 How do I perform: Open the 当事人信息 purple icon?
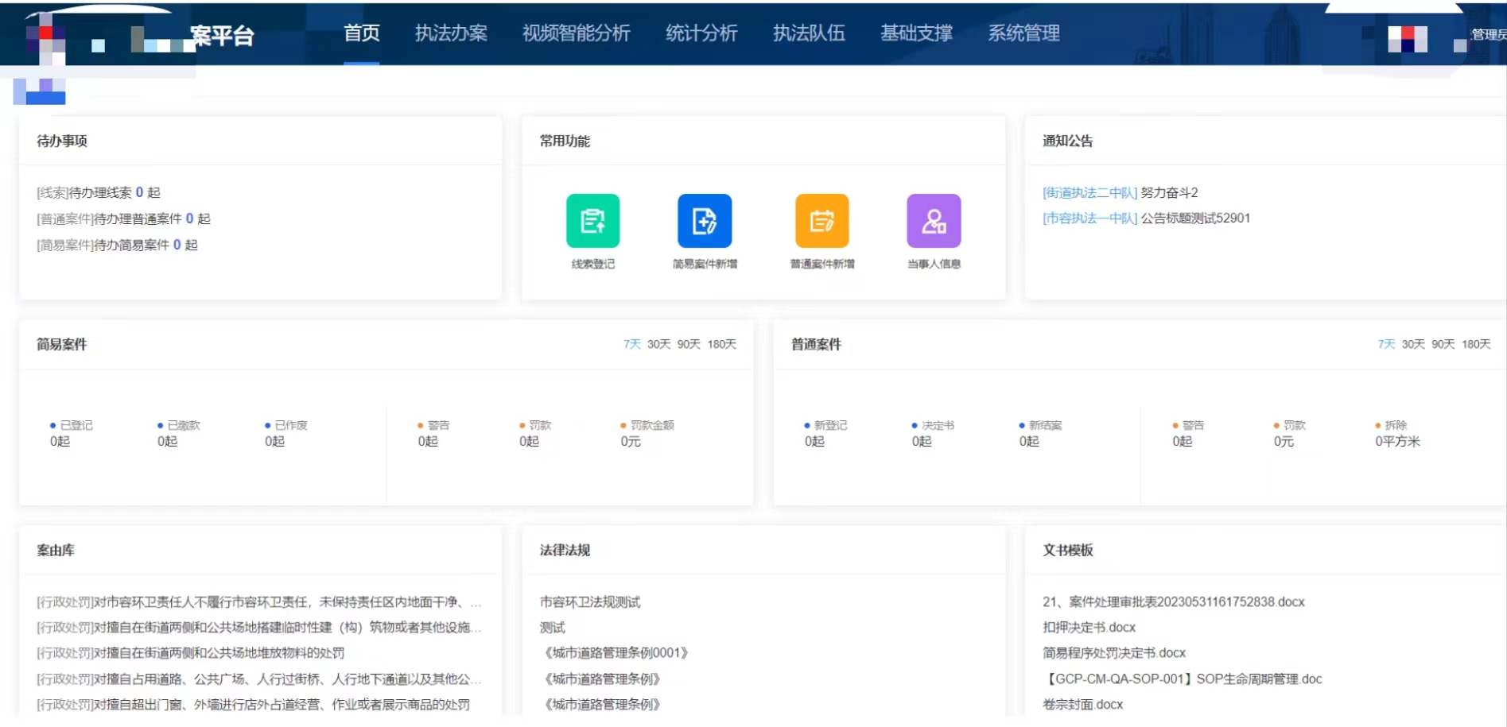coord(934,221)
